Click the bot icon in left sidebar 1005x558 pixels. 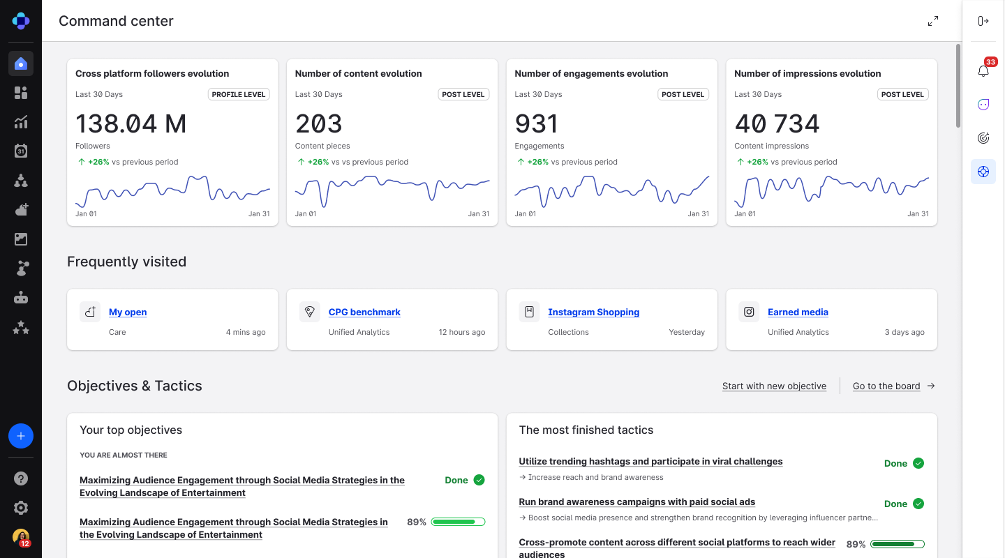pos(21,298)
